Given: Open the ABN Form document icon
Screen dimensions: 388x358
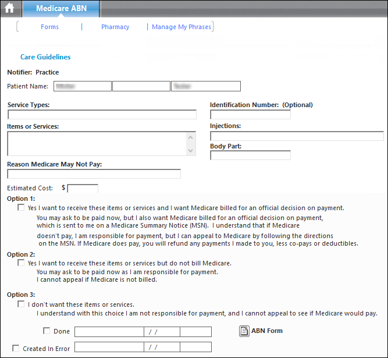Looking at the screenshot, I should [x=244, y=331].
